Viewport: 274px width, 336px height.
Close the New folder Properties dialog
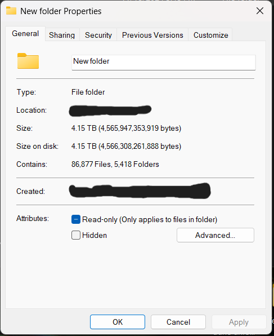260,11
